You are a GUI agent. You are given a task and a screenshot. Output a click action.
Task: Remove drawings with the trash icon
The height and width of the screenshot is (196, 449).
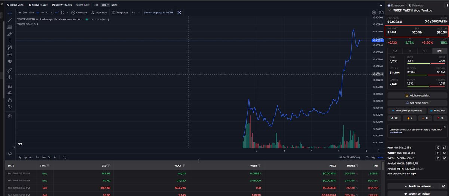(x=10, y=116)
